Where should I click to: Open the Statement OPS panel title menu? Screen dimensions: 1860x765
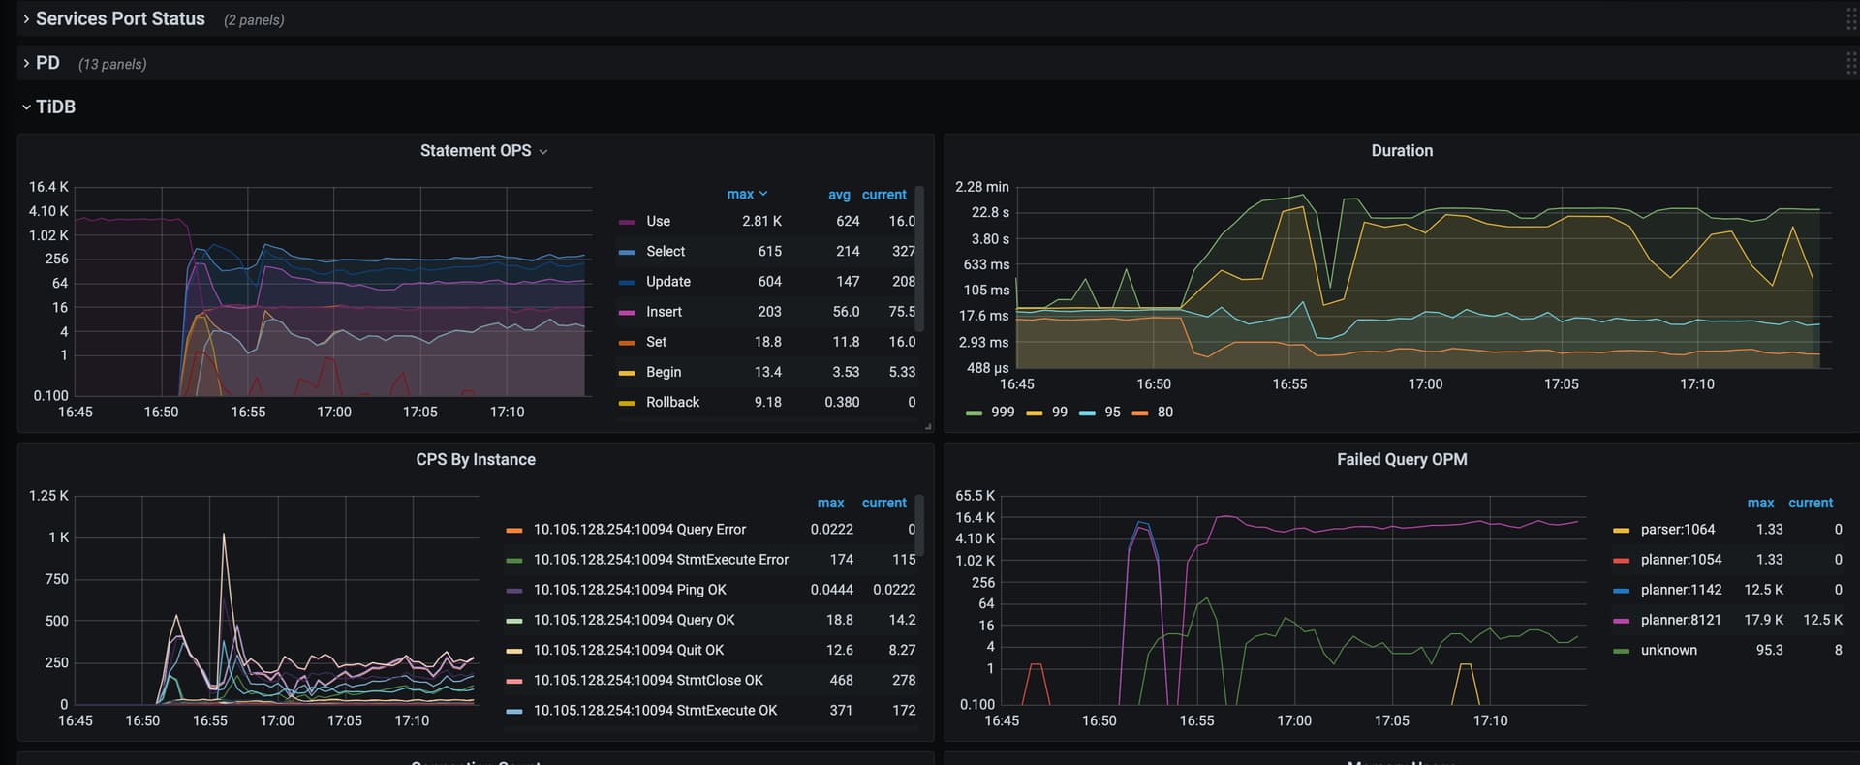tap(476, 151)
